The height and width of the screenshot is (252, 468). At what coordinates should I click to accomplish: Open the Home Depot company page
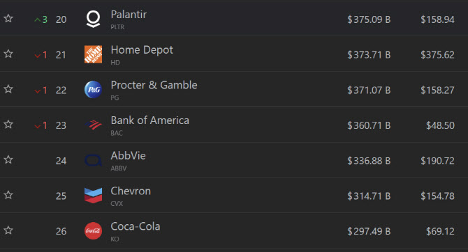pyautogui.click(x=142, y=50)
